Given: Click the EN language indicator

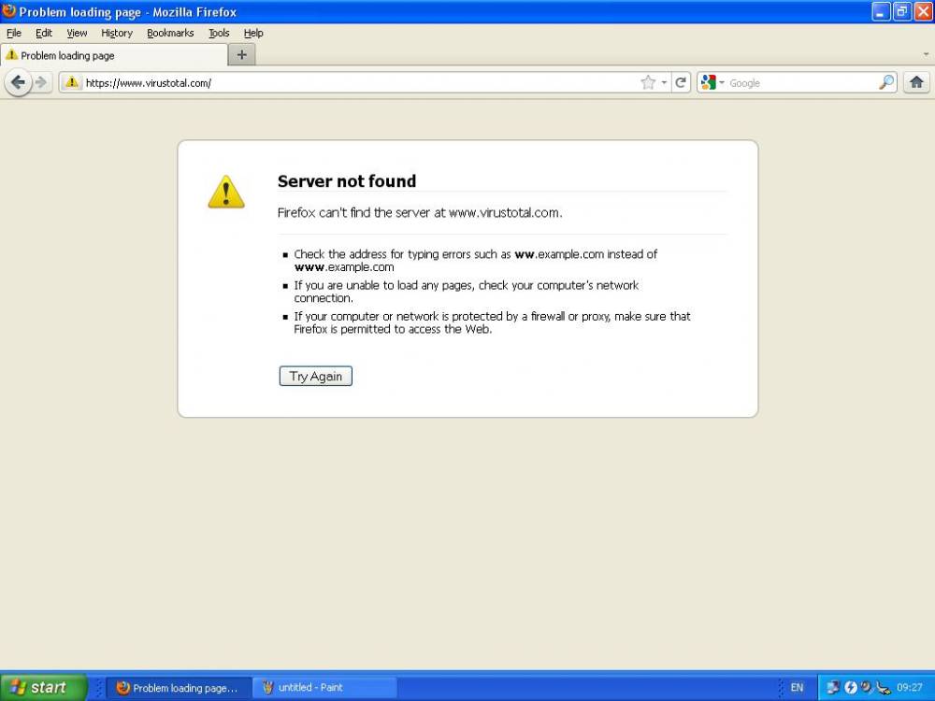Looking at the screenshot, I should click(797, 687).
